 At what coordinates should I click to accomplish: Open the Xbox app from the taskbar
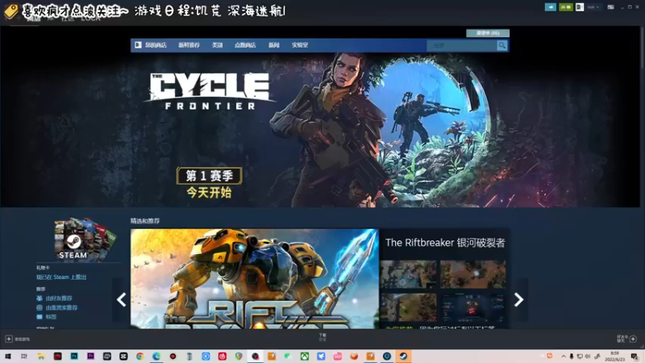pos(305,357)
